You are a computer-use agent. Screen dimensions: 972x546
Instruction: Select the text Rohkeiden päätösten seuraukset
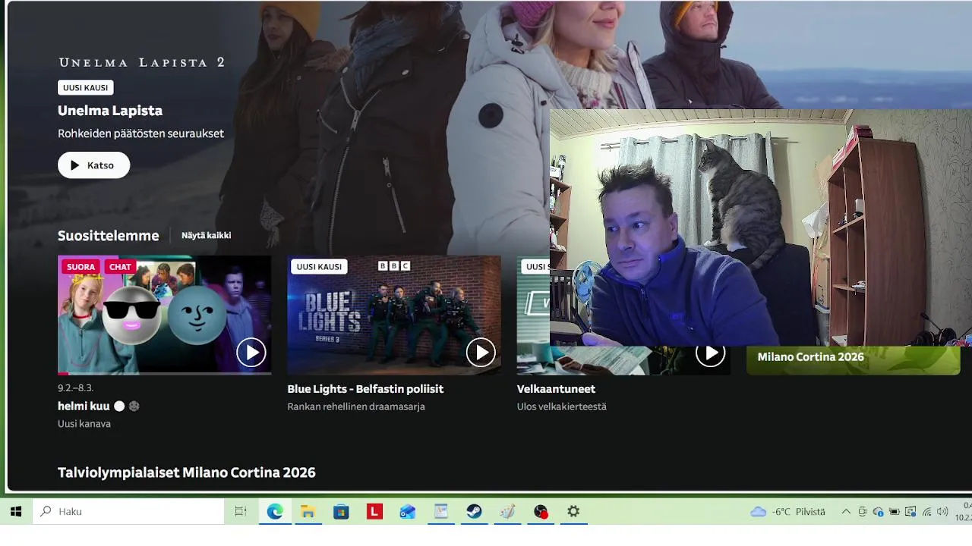point(140,133)
